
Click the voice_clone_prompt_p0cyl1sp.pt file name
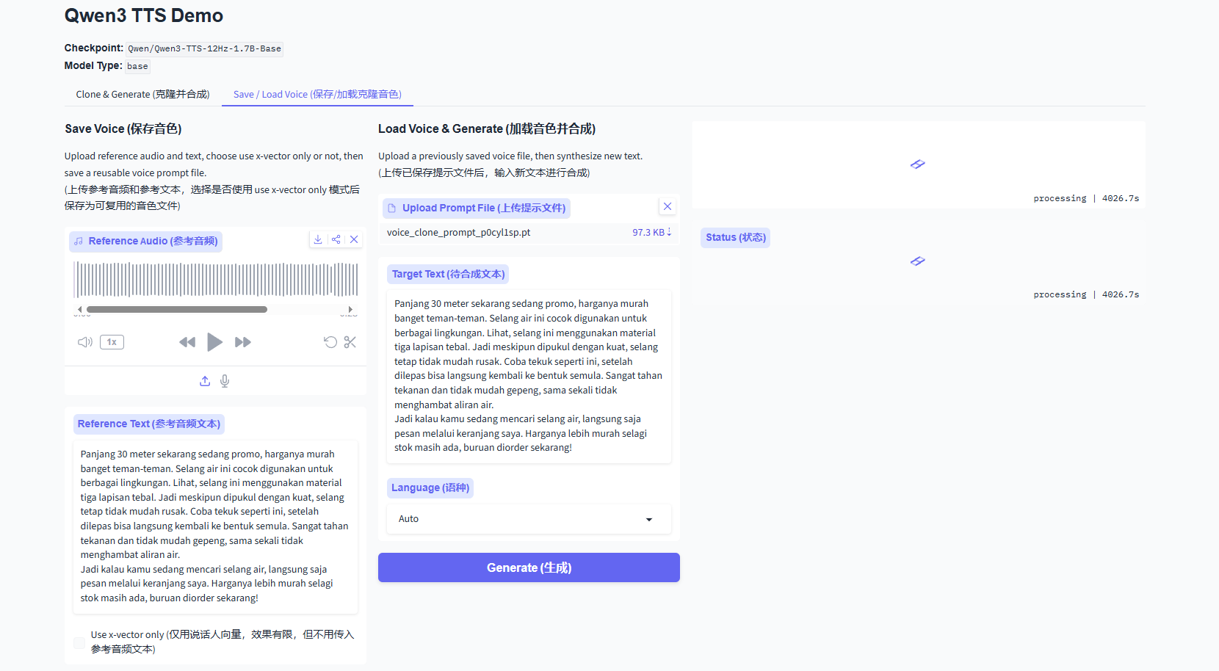coord(458,233)
